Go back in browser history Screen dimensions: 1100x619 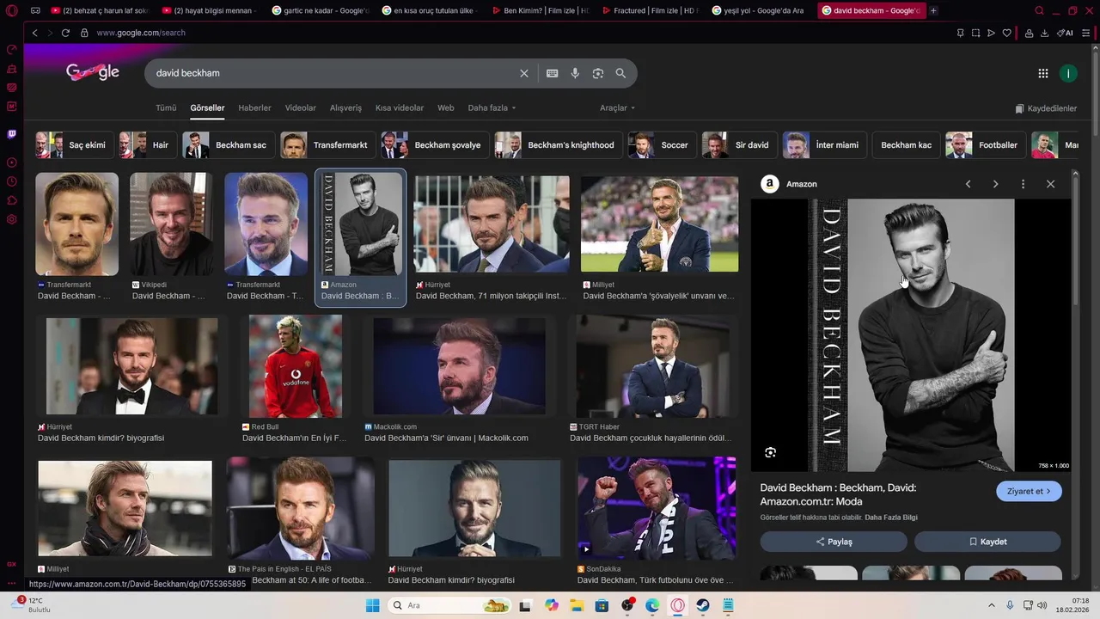tap(34, 33)
